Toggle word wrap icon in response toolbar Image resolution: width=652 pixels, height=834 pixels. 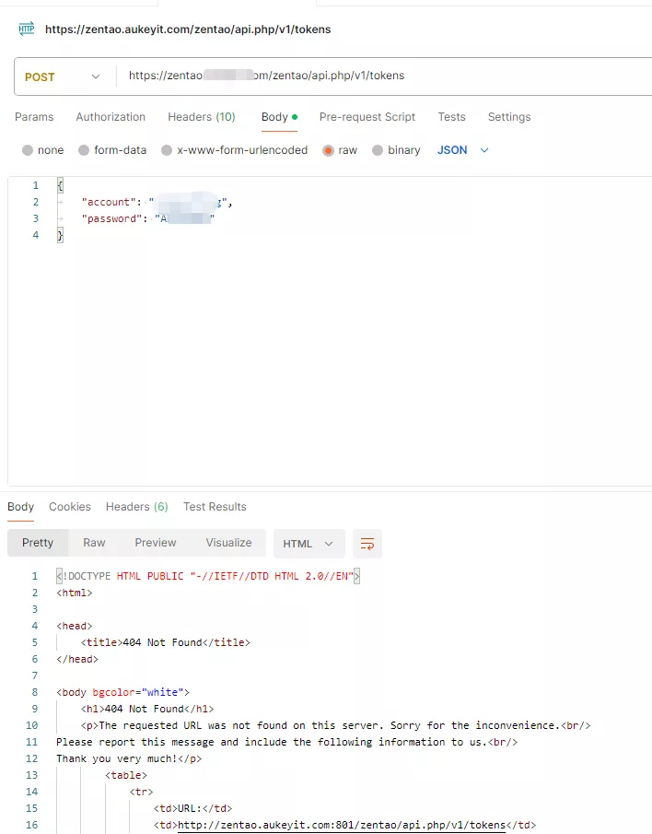click(367, 544)
